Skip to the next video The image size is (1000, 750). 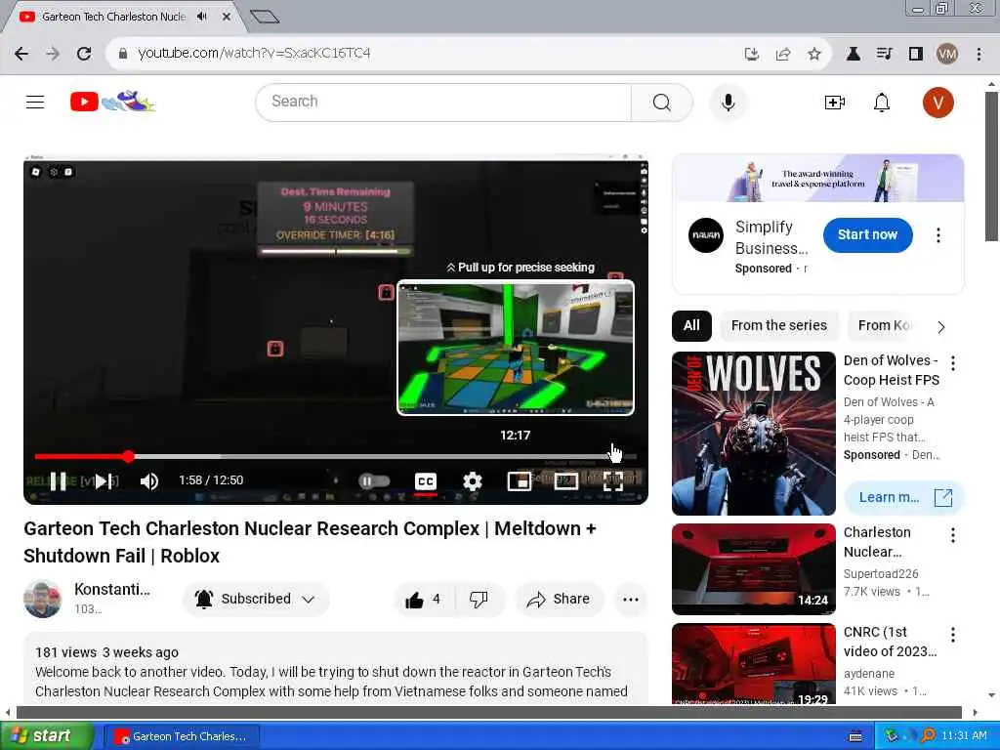[x=102, y=481]
